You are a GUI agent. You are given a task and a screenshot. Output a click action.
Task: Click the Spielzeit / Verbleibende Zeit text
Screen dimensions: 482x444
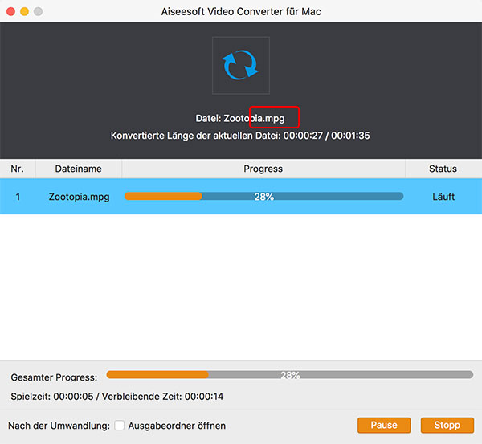(x=117, y=397)
